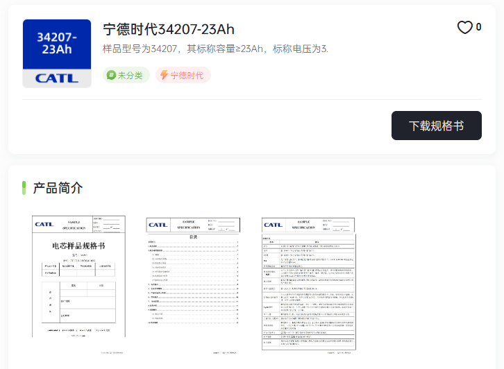
Task: Click the title 宁德时代34207-23Ah
Action: [x=169, y=29]
